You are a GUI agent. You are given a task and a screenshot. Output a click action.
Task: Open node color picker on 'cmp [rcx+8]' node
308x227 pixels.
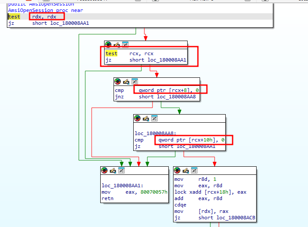[x=118, y=81]
